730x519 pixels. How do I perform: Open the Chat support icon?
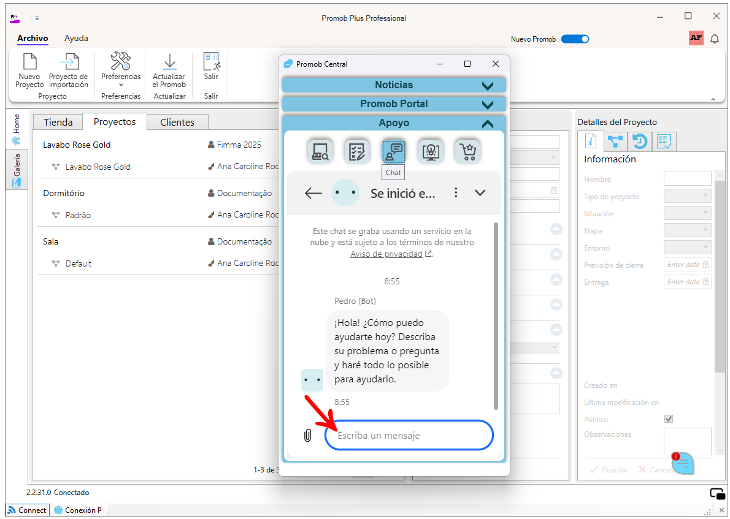(x=393, y=151)
